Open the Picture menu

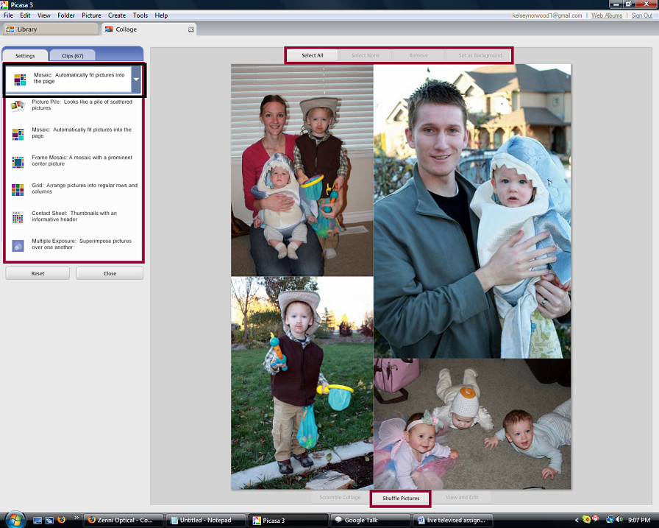coord(91,15)
